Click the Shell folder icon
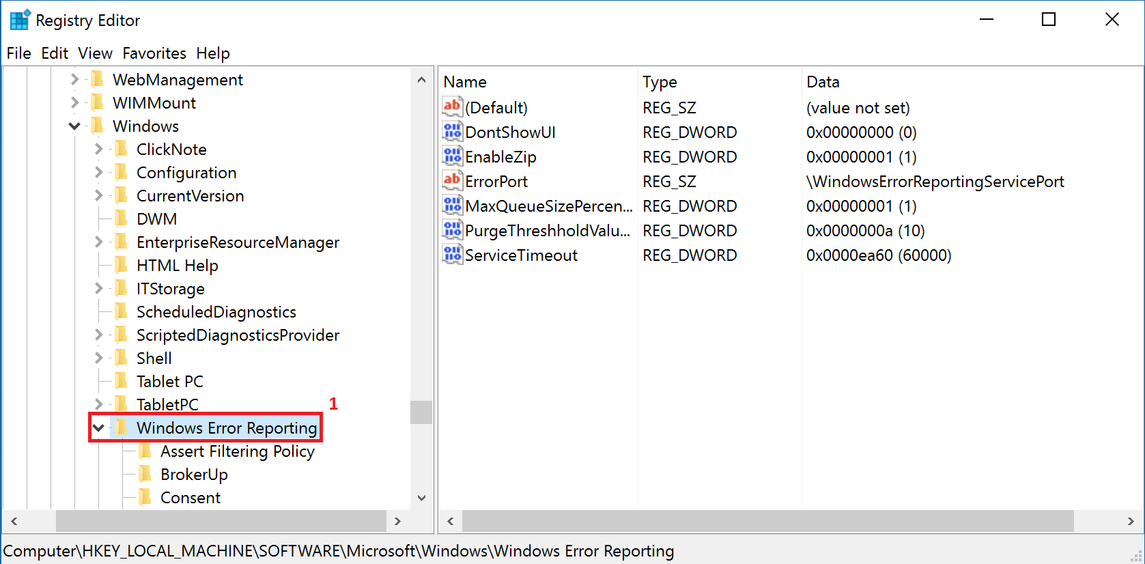Viewport: 1145px width, 564px height. (122, 358)
